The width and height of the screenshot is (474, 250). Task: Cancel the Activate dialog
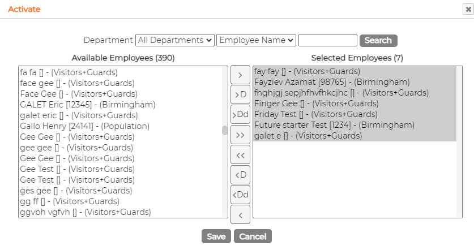click(x=253, y=236)
